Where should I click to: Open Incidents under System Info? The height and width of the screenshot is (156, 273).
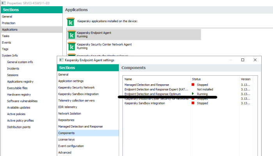tap(13, 69)
